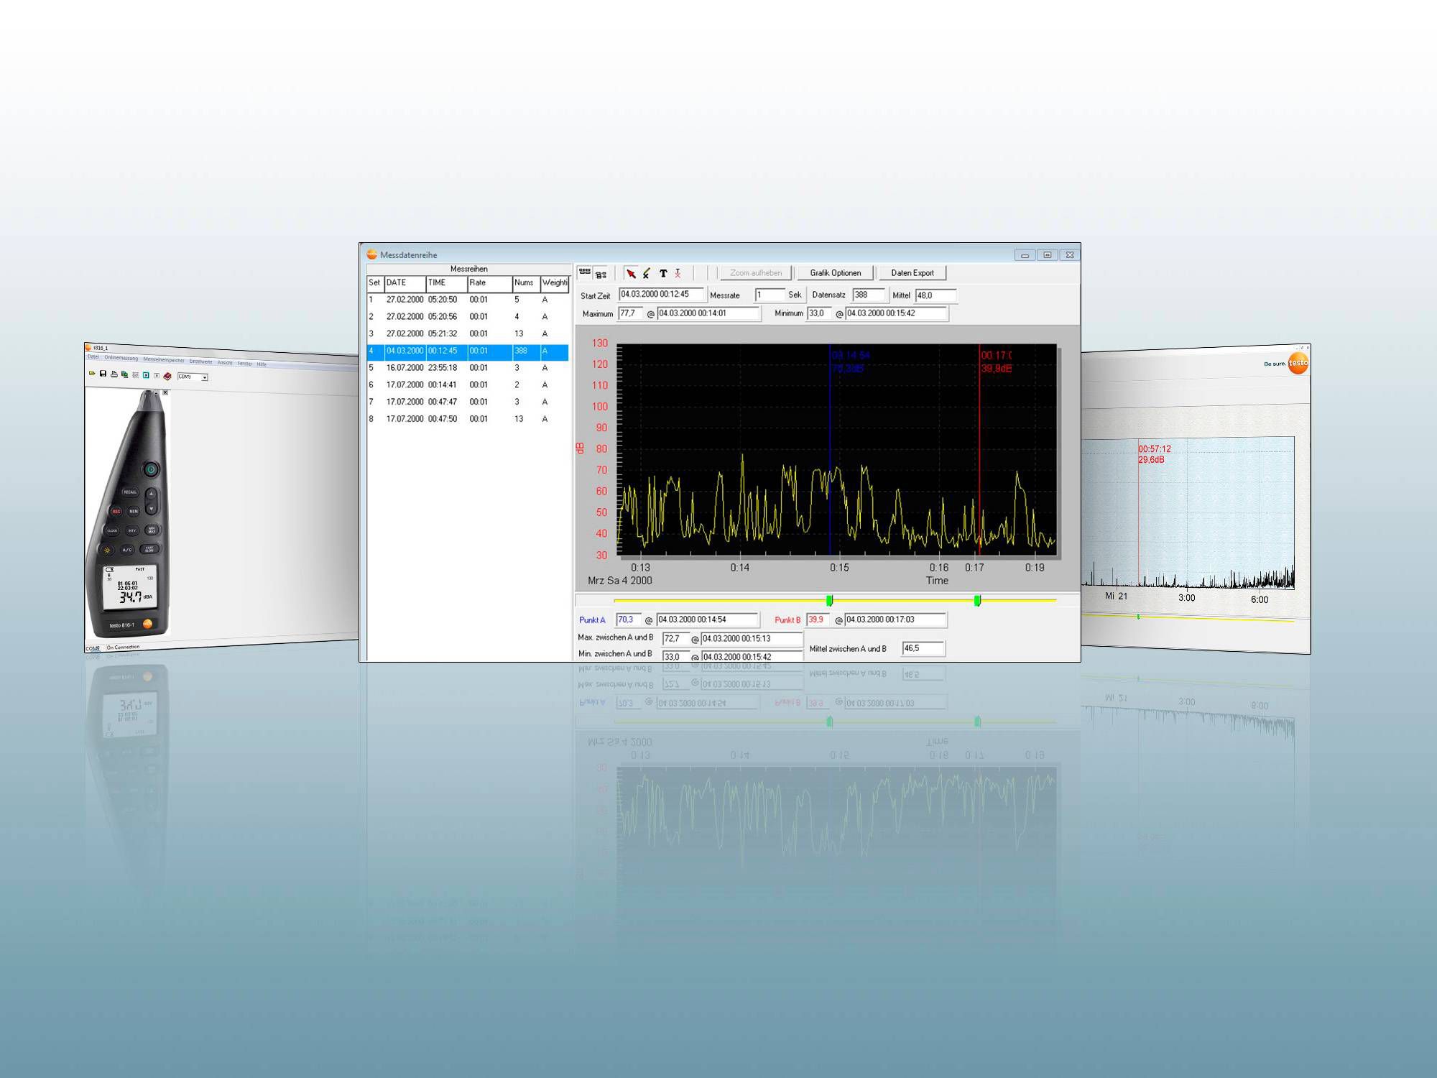1437x1078 pixels.
Task: Open the red help book icon
Action: (x=167, y=376)
